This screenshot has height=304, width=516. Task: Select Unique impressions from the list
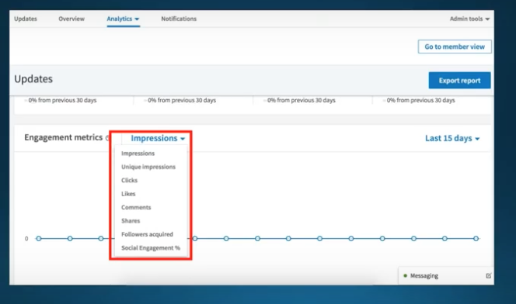(x=148, y=167)
